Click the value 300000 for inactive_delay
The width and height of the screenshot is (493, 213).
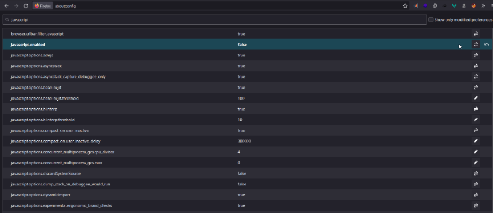click(244, 141)
